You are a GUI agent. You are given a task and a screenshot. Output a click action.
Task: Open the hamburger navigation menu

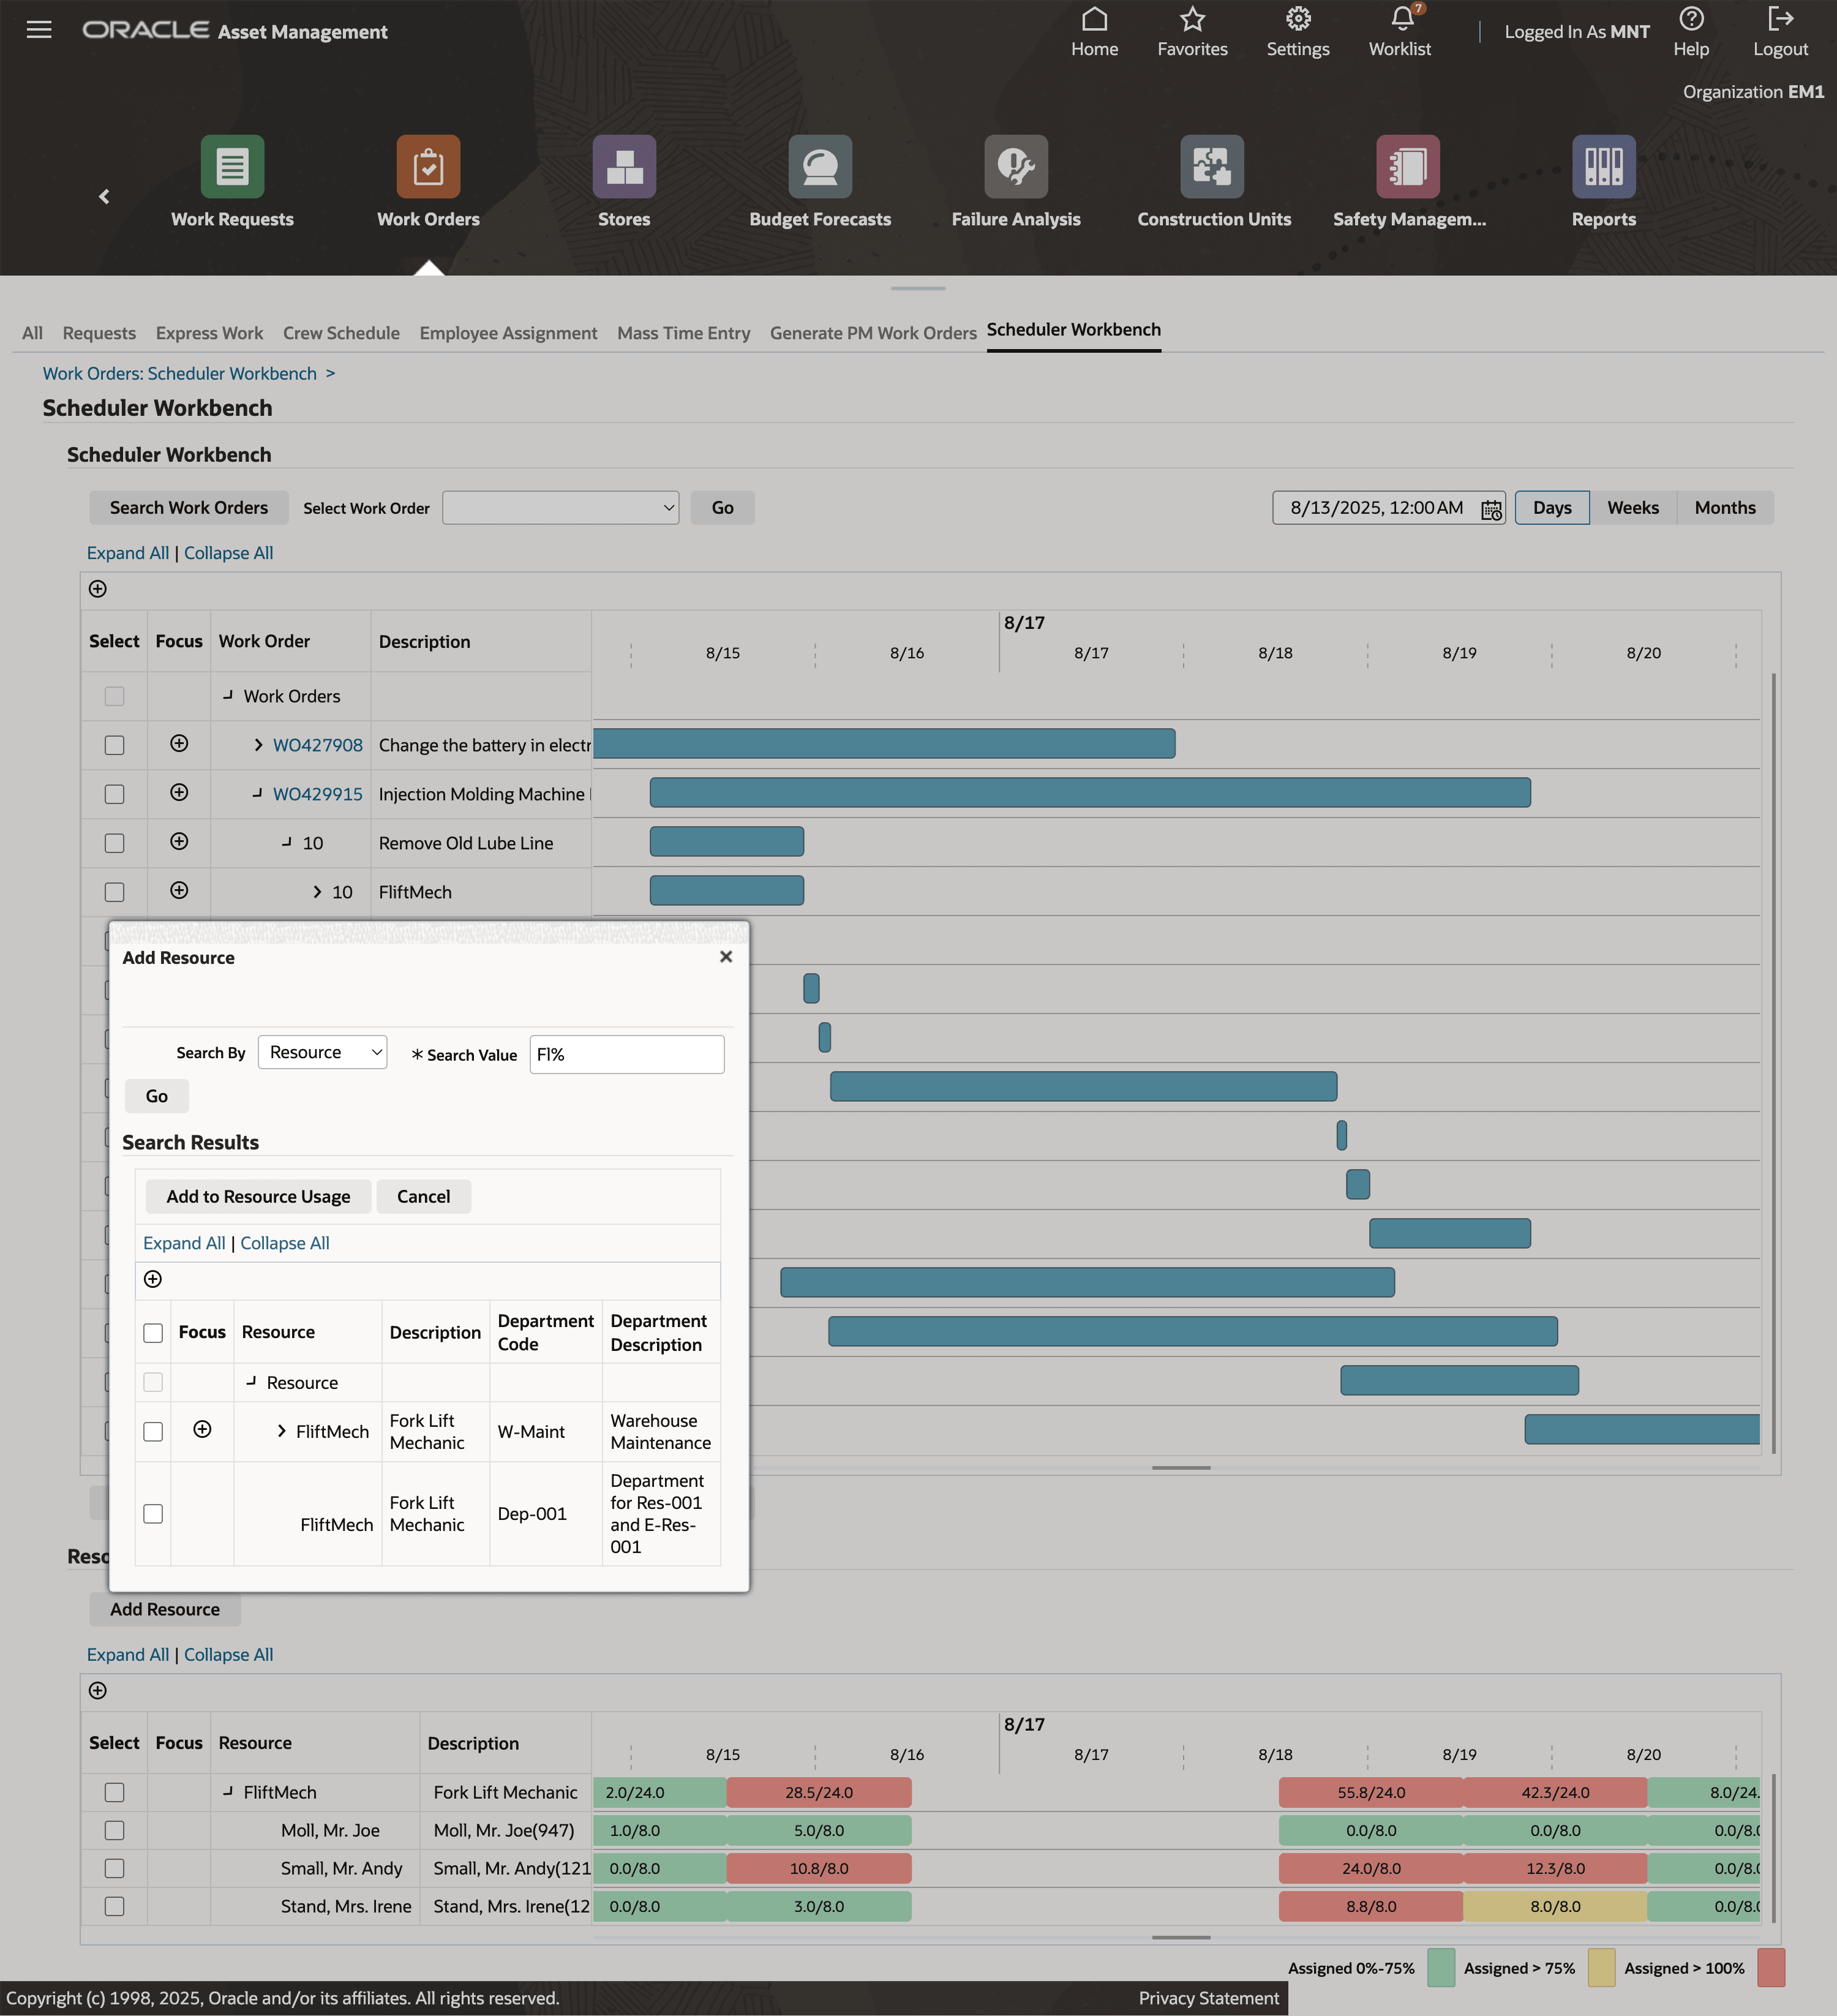point(39,30)
